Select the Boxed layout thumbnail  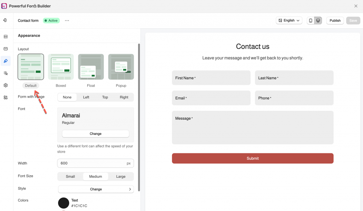(x=61, y=67)
